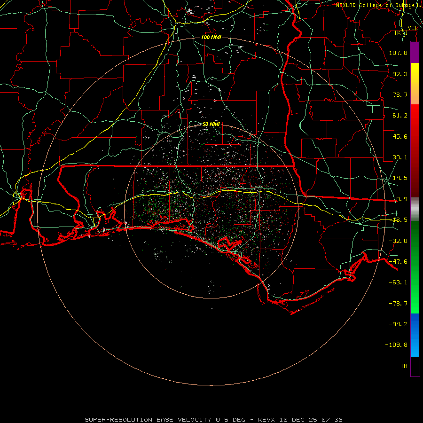Click the 45.6 scale value

point(400,136)
